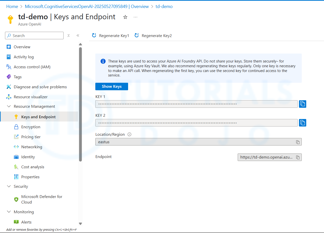This screenshot has width=324, height=233.
Task: Click the Regenerate Key2 label
Action: [157, 36]
